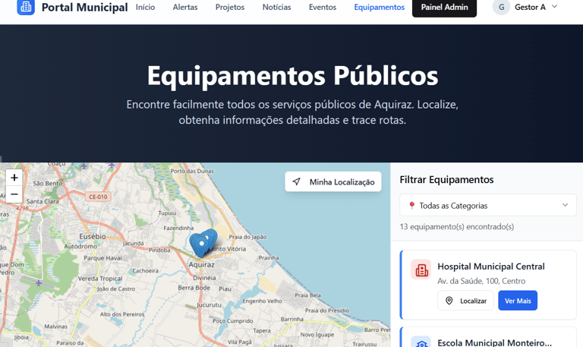Screen dimensions: 583x347
Task: Go to the Alertas section
Action: (x=185, y=7)
